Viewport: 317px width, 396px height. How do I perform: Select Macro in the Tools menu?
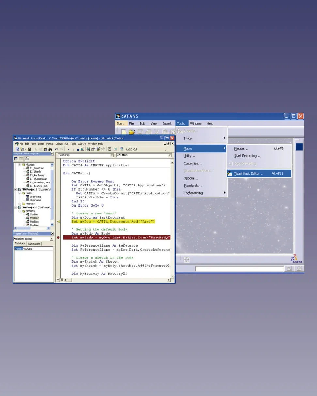(202, 149)
